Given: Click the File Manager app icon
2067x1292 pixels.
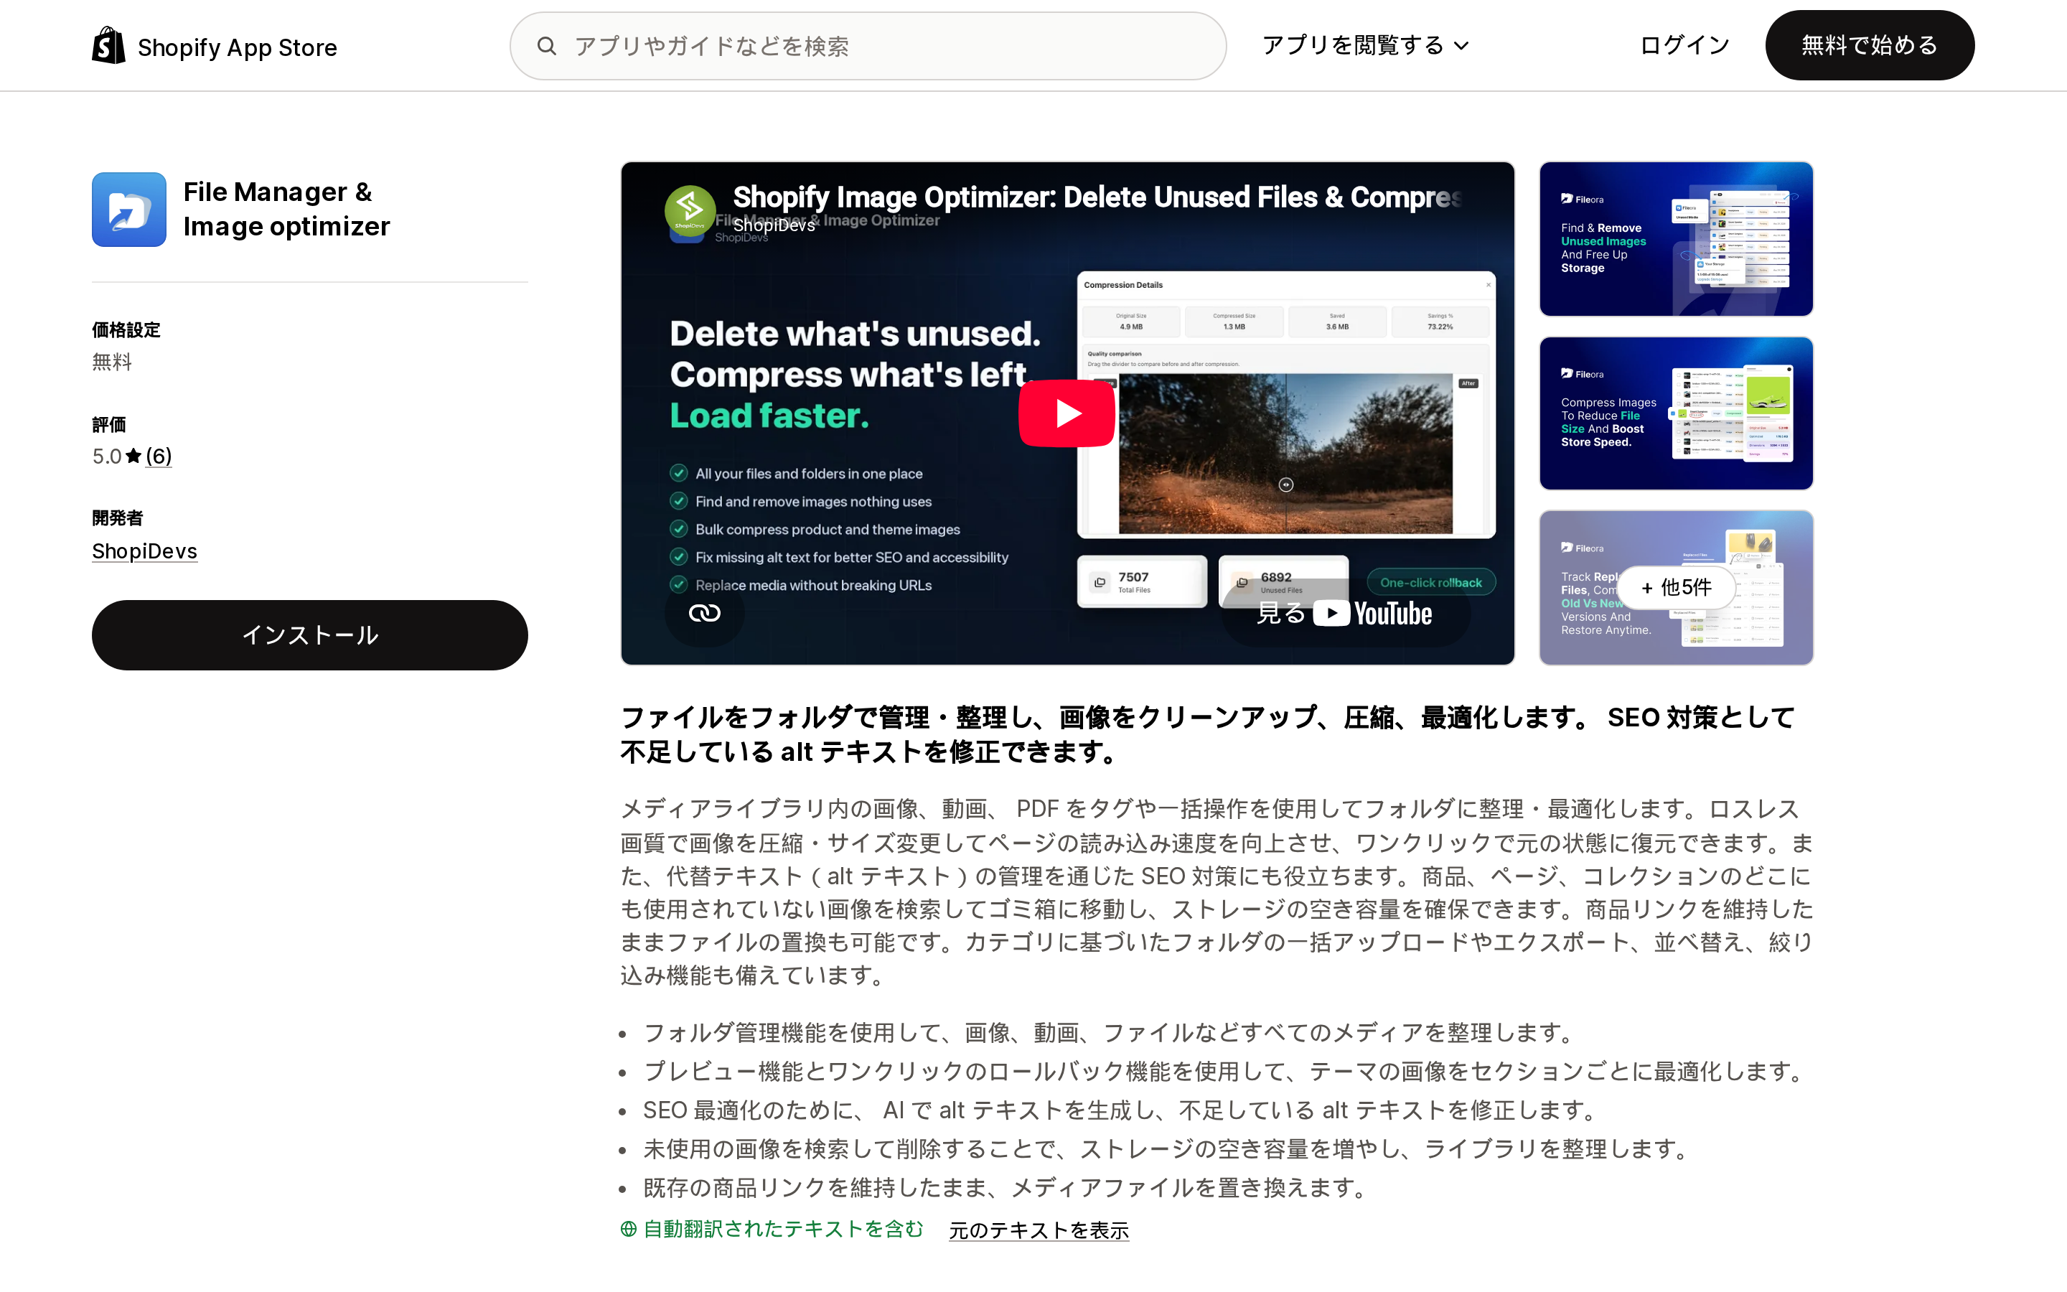Looking at the screenshot, I should [x=129, y=210].
